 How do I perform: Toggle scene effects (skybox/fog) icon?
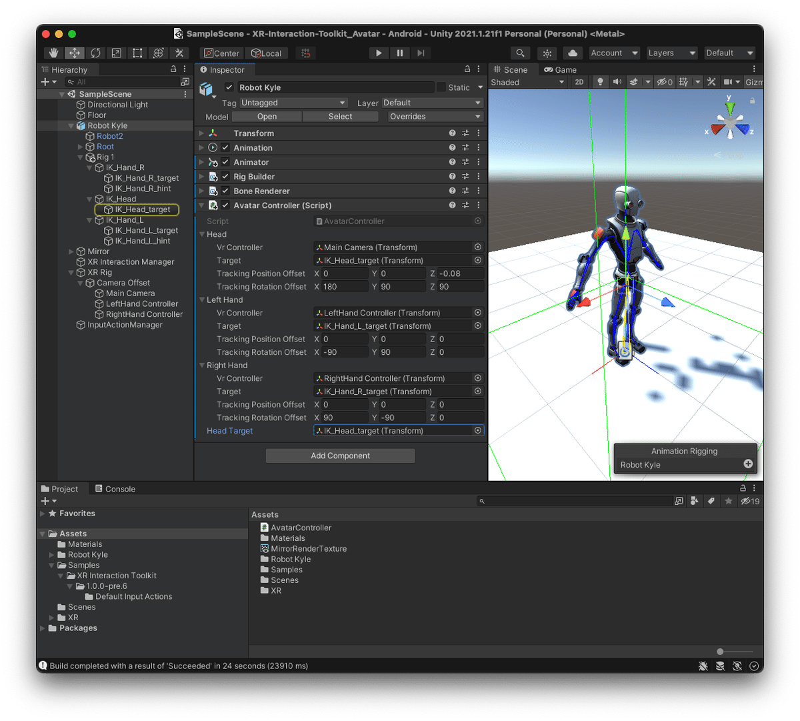(634, 81)
